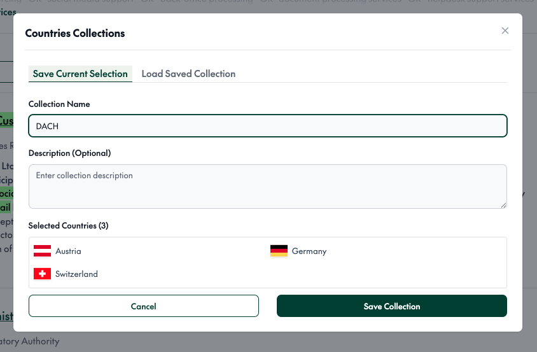This screenshot has height=352, width=537.
Task: Click the green highlighted heading behind the dialog
Action: pyautogui.click(x=6, y=120)
